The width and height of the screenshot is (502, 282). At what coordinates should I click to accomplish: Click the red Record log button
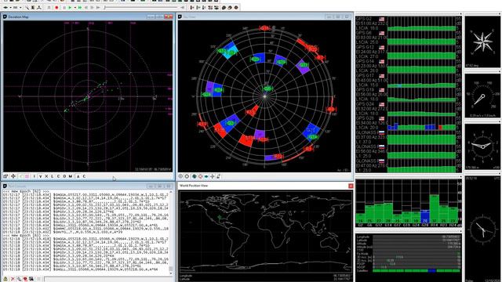pos(56,7)
